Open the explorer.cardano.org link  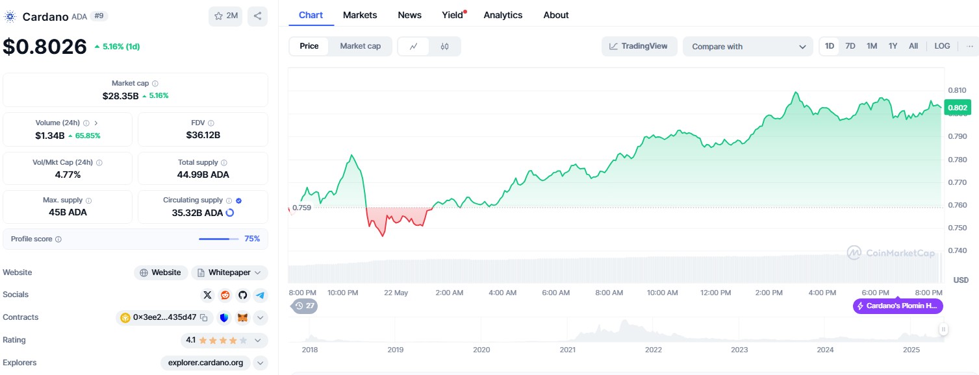tap(205, 363)
